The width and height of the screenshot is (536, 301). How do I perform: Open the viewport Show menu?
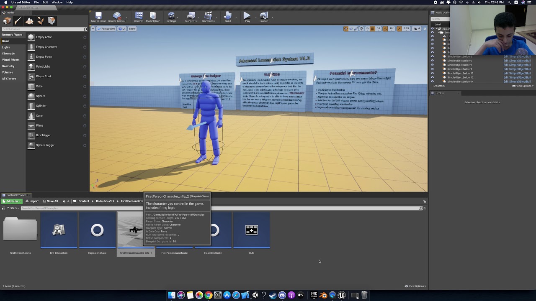132,29
